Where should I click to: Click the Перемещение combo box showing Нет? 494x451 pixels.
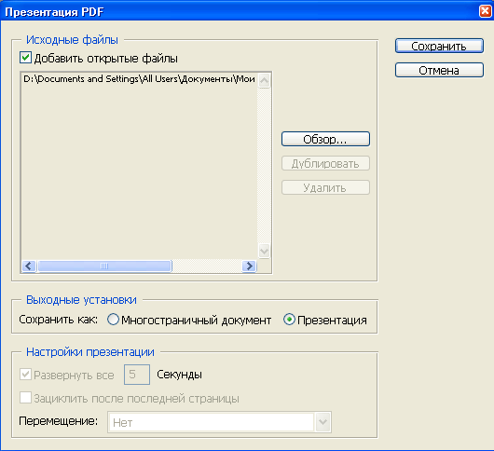pos(219,422)
